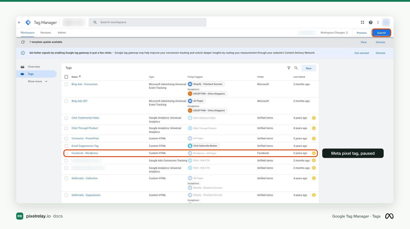Open the All Pages trigger of Bing Ads UET

196,101
